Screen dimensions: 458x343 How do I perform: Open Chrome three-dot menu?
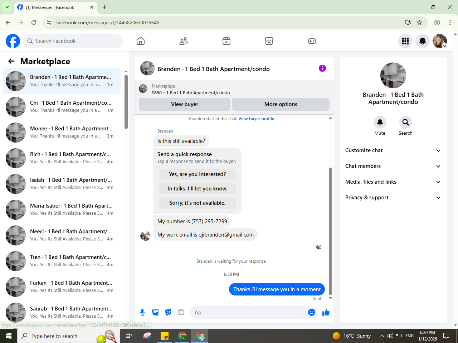point(450,23)
